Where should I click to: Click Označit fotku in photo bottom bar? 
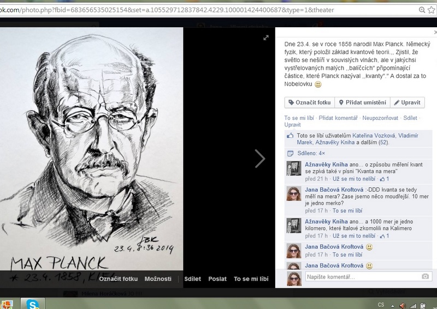tap(118, 278)
